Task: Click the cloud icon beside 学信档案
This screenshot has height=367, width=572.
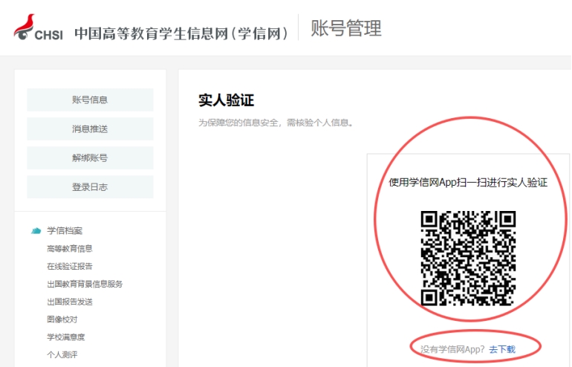Action: tap(36, 231)
